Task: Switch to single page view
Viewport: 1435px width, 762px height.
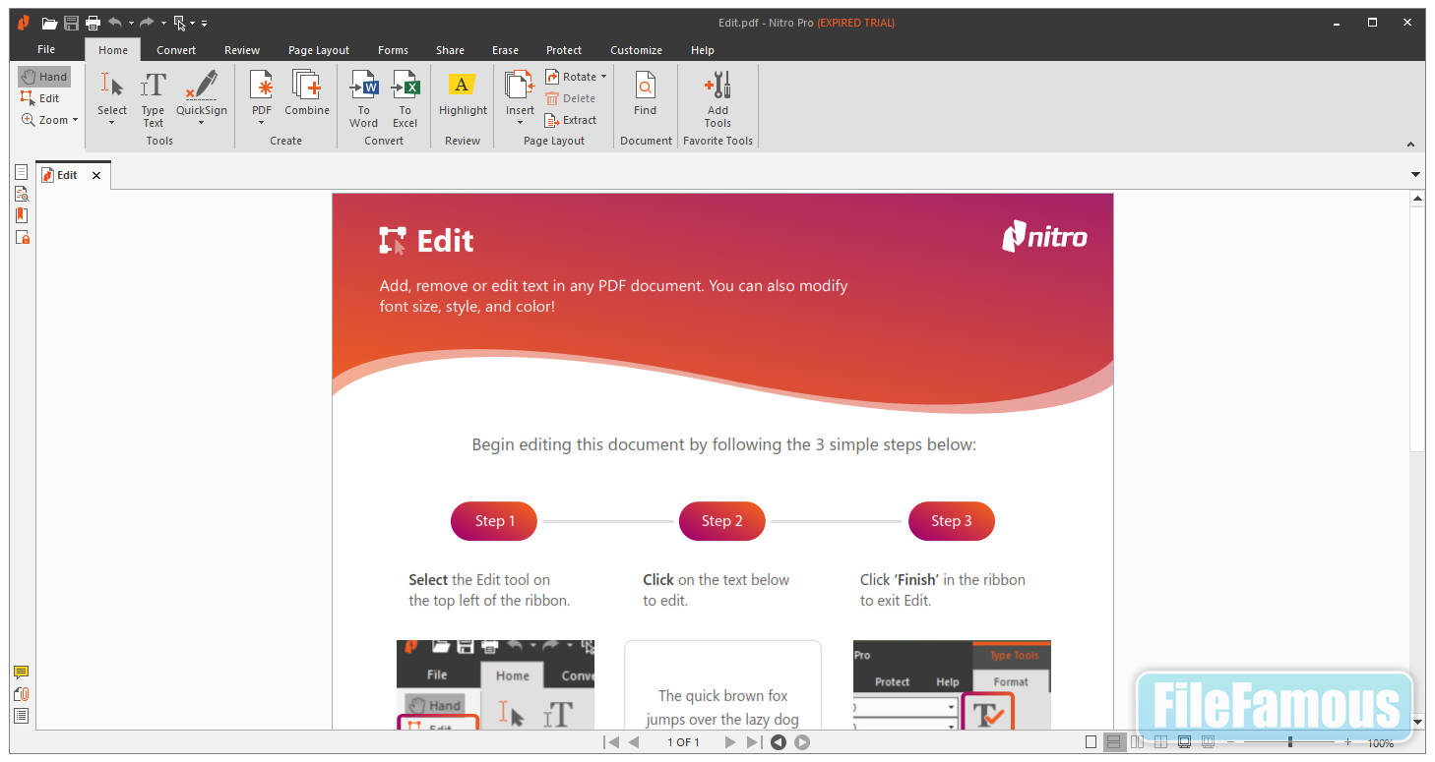Action: (1091, 742)
